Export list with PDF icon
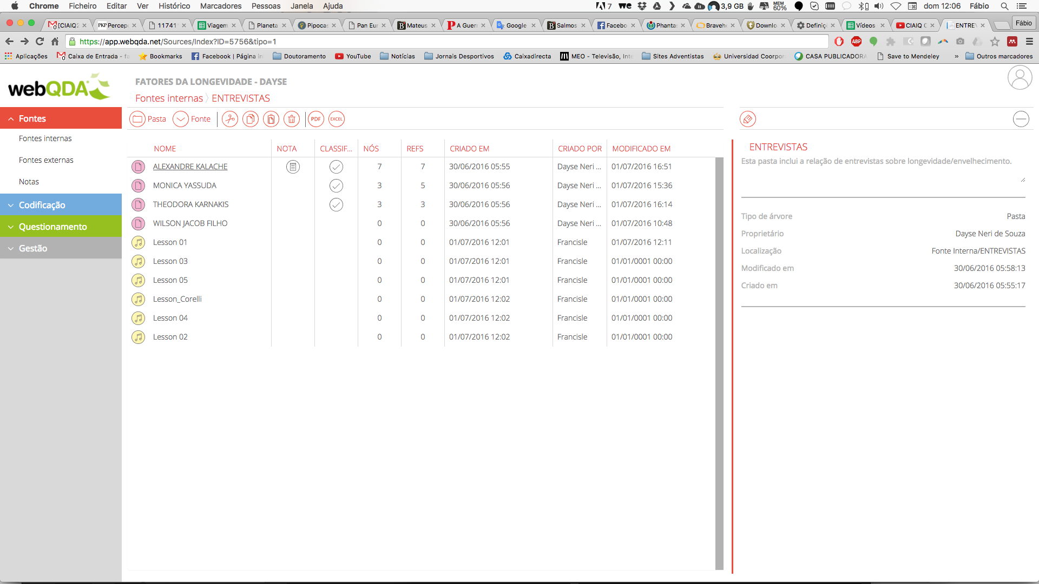 316,119
